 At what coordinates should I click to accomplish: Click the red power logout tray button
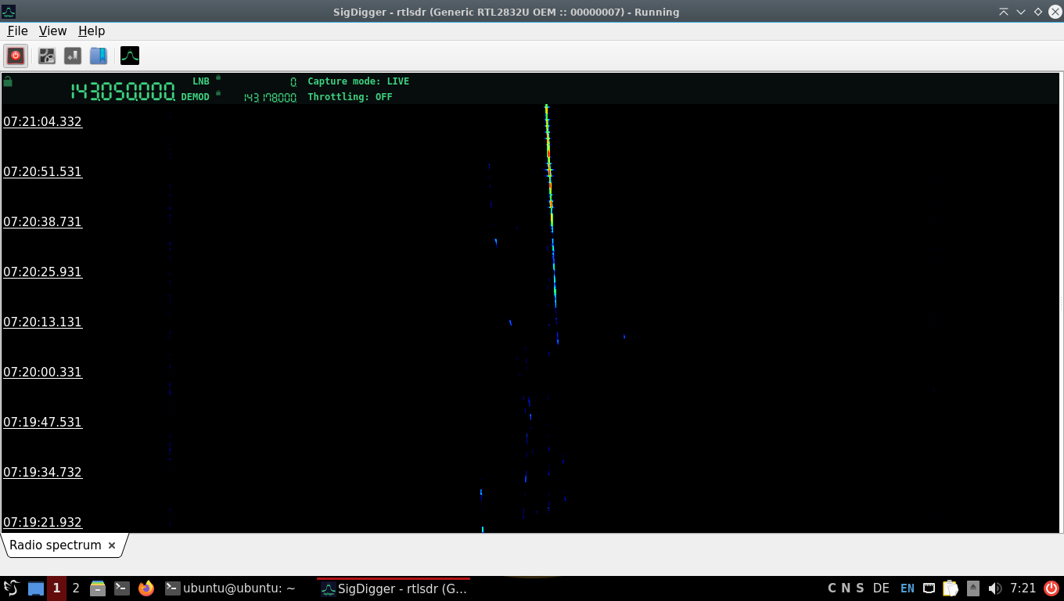pyautogui.click(x=1051, y=588)
